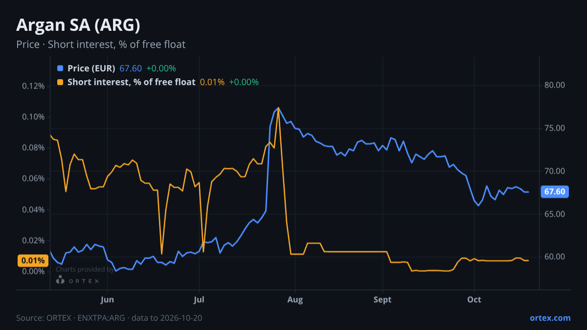587x330 pixels.
Task: Click the Source: ORTEX footer text
Action: 109,318
